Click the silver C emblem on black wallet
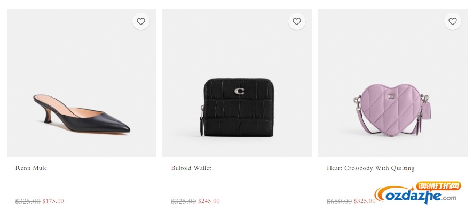 pyautogui.click(x=239, y=91)
